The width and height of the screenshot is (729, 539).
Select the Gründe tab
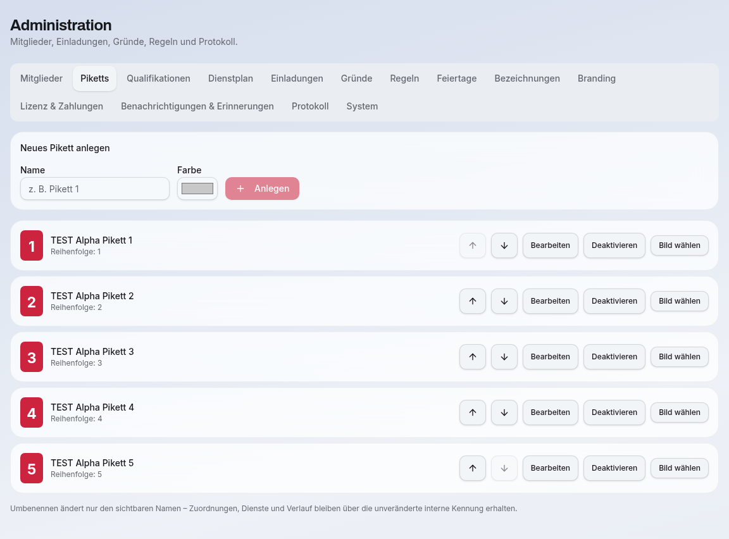point(357,78)
